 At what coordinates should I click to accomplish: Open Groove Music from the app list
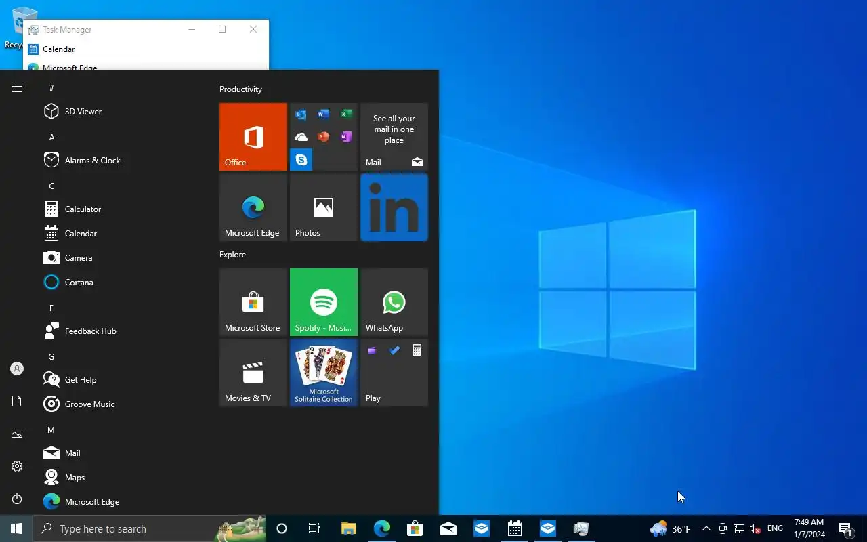coord(122,404)
